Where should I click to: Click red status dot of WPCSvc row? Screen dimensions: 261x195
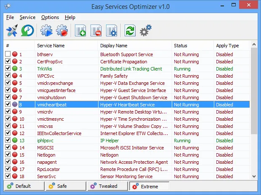click(x=15, y=76)
